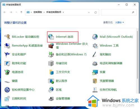Maximize the control panel window
The width and height of the screenshot is (140, 109).
[x=127, y=4]
